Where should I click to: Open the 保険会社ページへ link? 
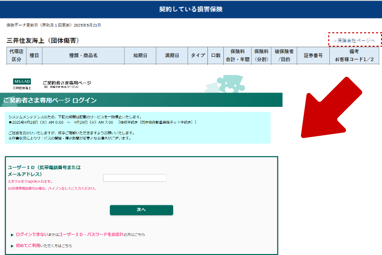click(x=354, y=40)
